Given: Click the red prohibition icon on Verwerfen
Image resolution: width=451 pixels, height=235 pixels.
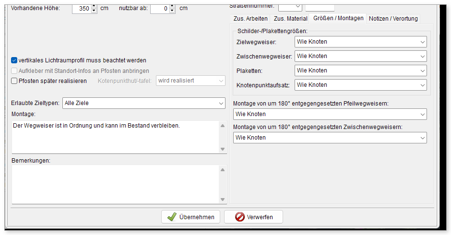Looking at the screenshot, I should tap(239, 217).
